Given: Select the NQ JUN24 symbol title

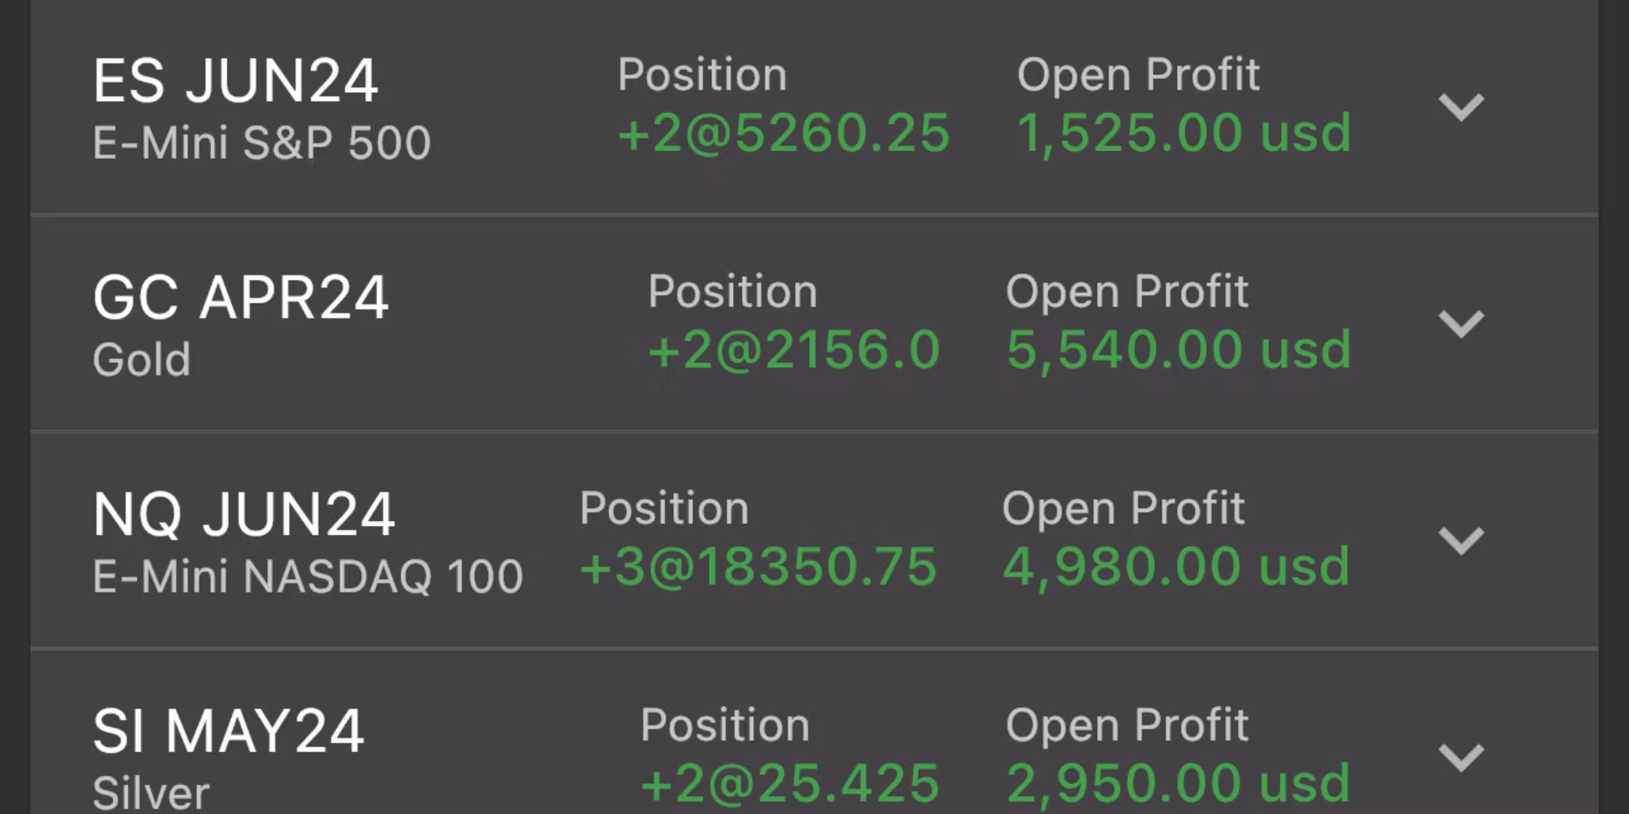Looking at the screenshot, I should tap(244, 514).
